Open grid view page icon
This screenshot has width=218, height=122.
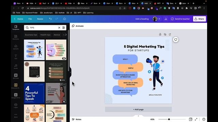190,119
